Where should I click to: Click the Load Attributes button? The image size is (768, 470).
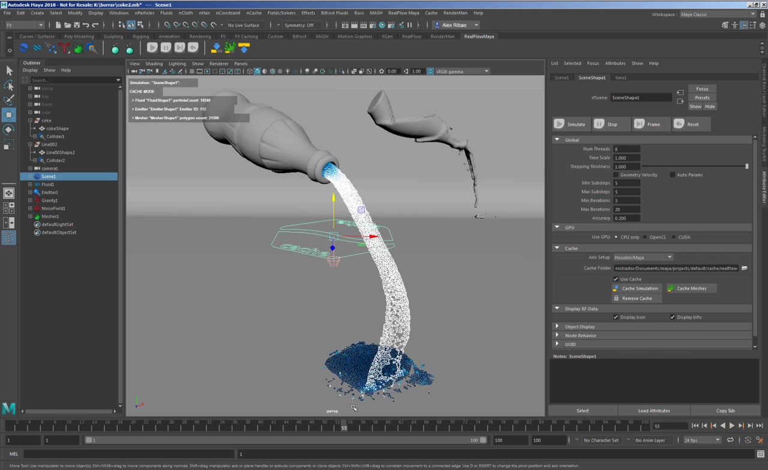654,411
